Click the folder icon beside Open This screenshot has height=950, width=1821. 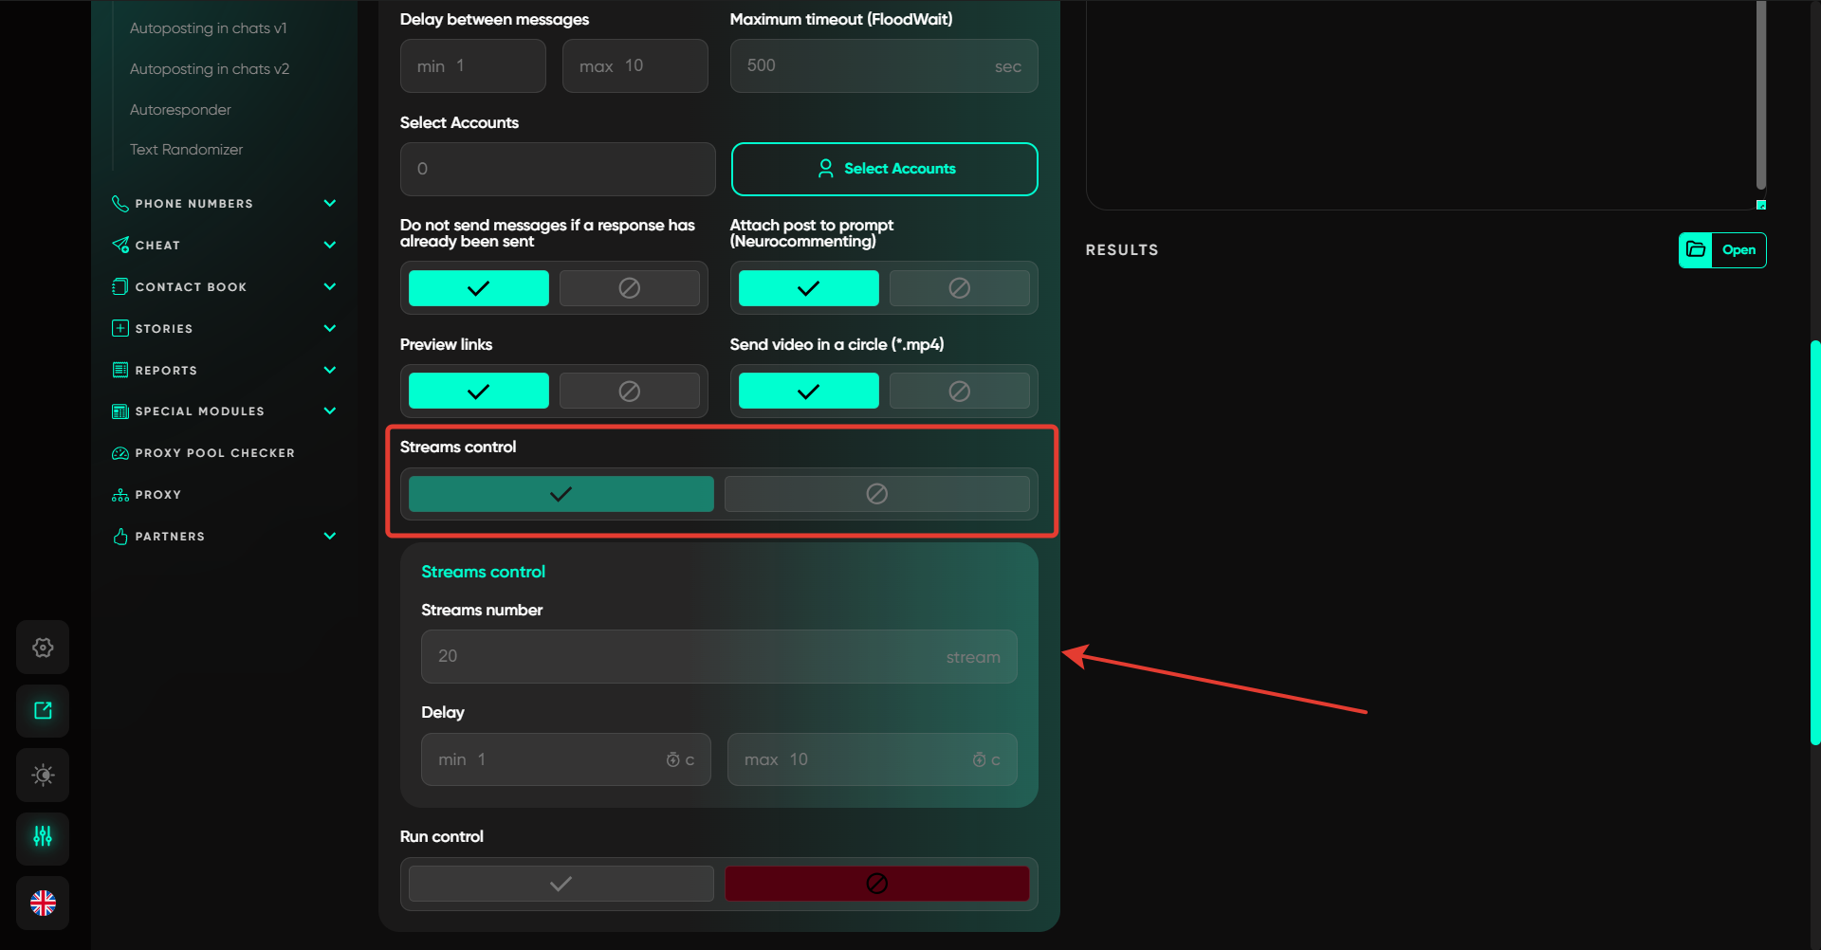click(x=1696, y=250)
